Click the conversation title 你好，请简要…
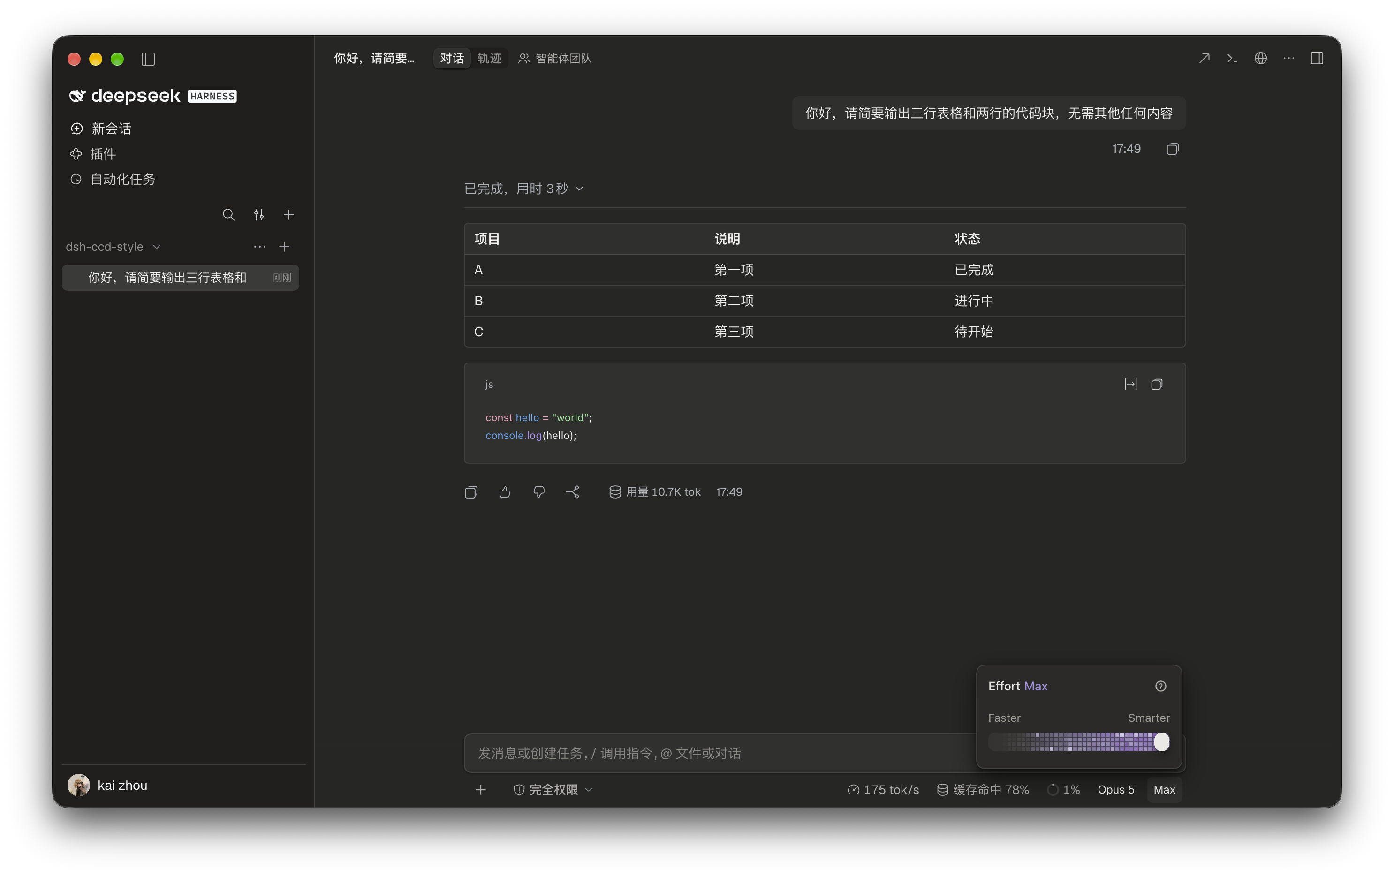 pos(374,59)
